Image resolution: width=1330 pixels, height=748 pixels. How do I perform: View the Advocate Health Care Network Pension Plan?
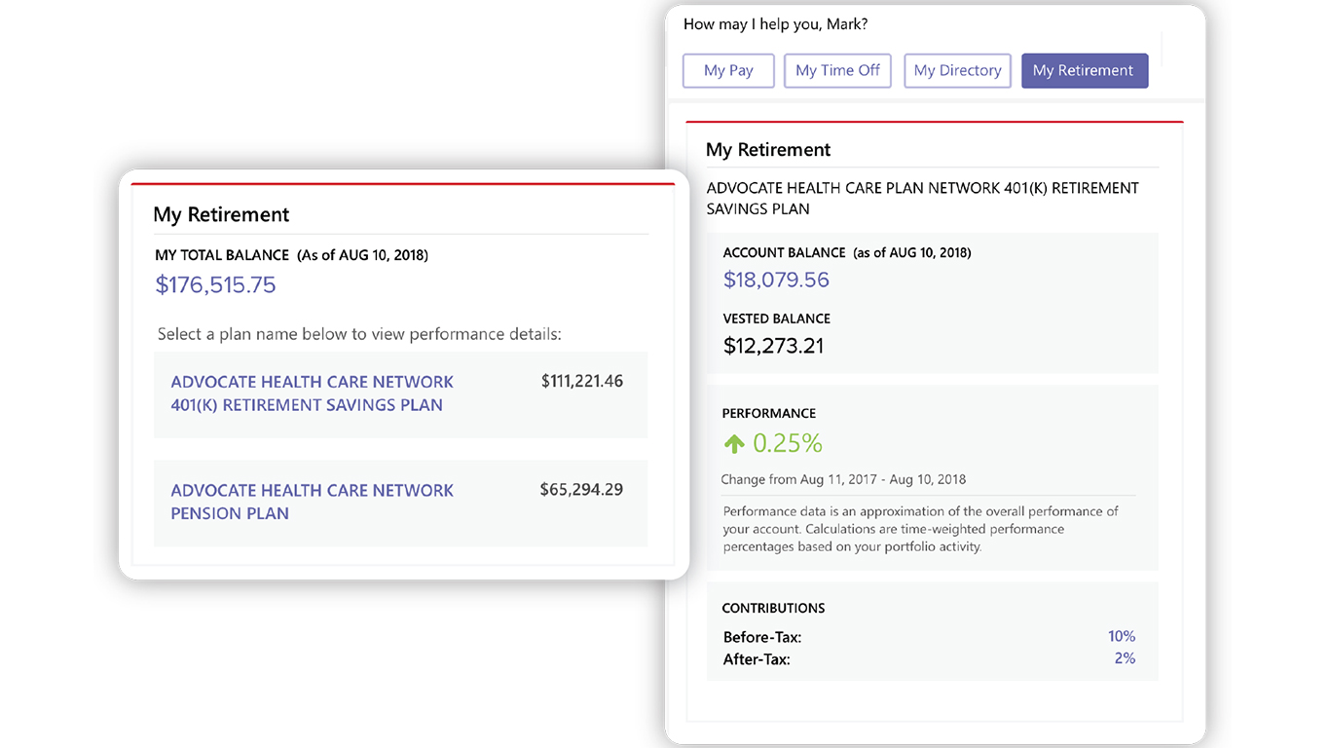tap(312, 502)
